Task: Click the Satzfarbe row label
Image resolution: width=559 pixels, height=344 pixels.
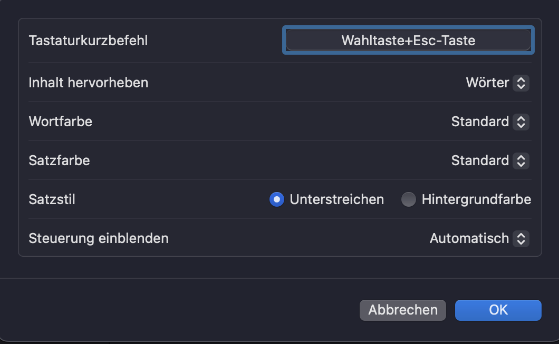Action: tap(59, 160)
